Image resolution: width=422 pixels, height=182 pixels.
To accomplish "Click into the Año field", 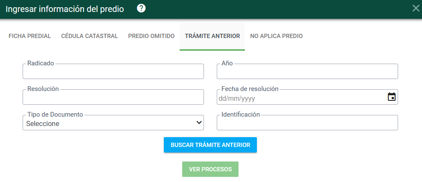I will coord(307,72).
